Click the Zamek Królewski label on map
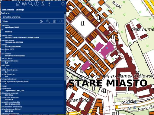The height and width of the screenshot is (115, 154). [x=136, y=76]
